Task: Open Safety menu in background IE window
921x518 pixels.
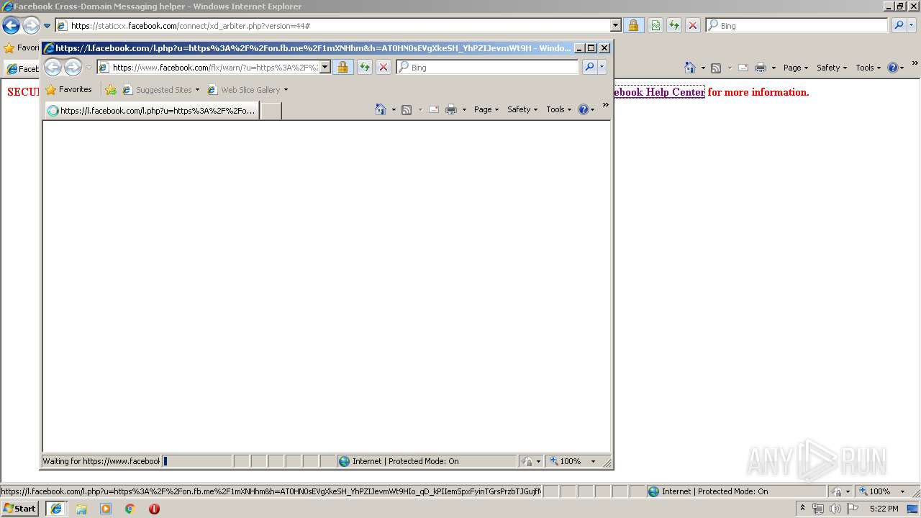Action: [x=832, y=68]
